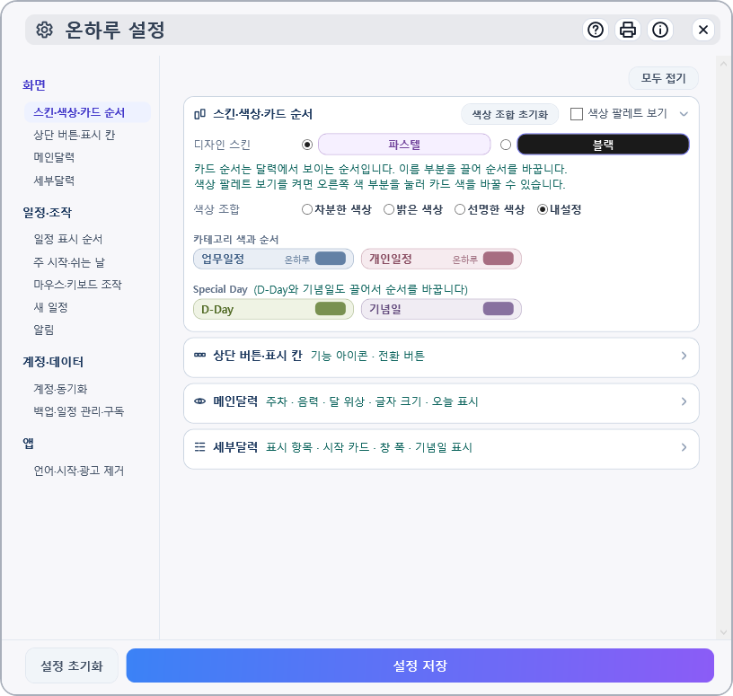Click the 블랙 skin button

point(603,145)
